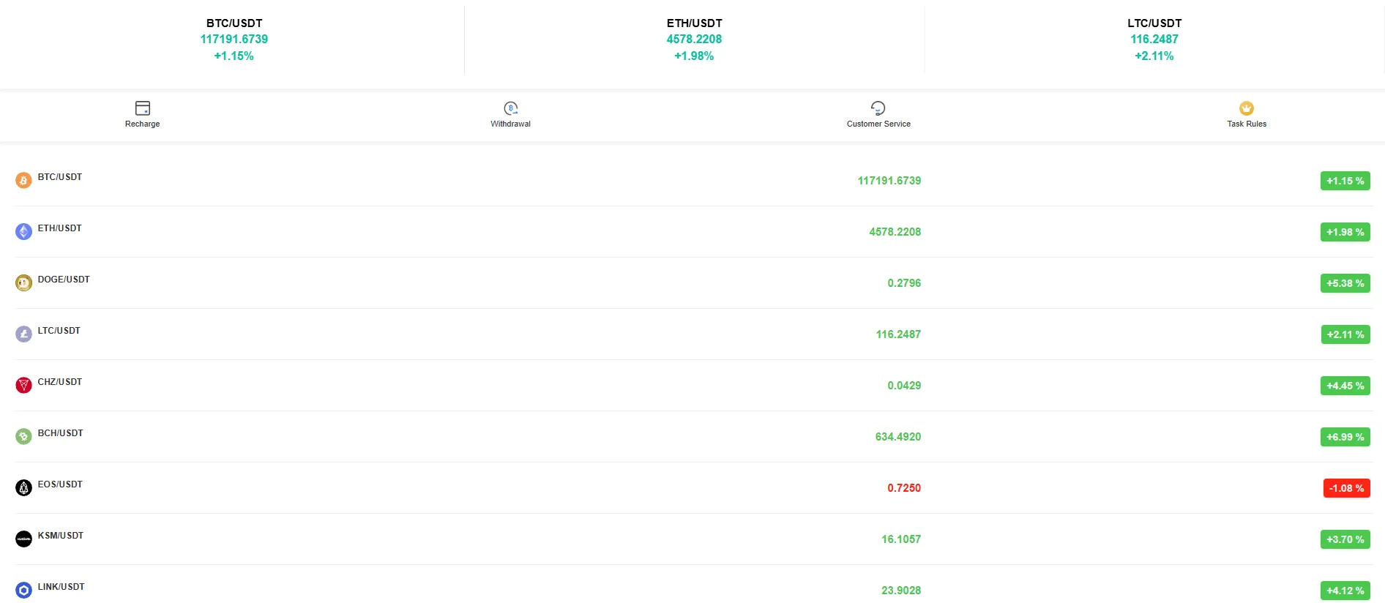Screen dimensions: 1385x603
Task: Switch to the ETH/USDT ticker panel
Action: [x=693, y=39]
